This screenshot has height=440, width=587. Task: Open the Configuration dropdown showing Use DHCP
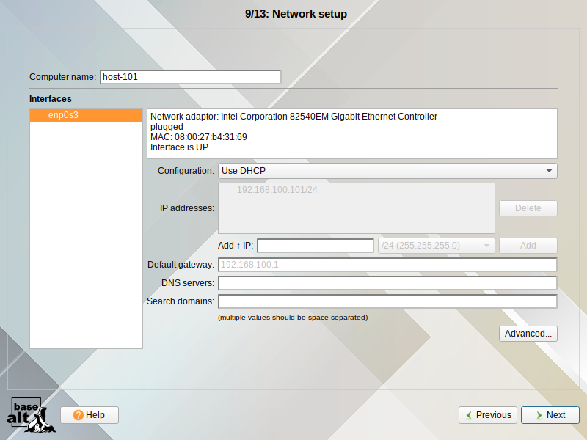(387, 171)
